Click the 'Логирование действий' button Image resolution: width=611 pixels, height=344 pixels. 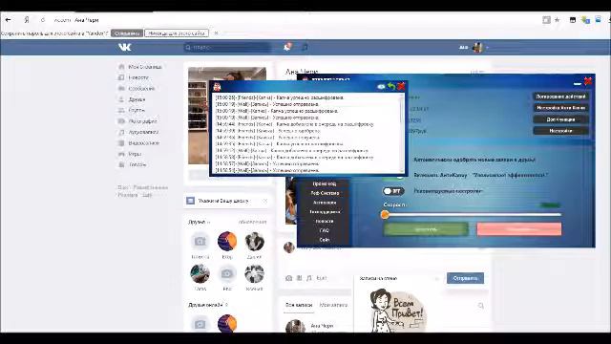tap(560, 97)
